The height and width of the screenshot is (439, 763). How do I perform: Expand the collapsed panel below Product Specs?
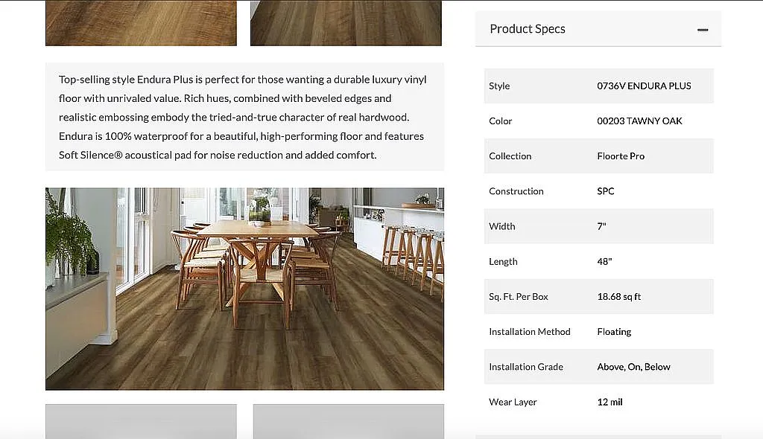(598, 435)
